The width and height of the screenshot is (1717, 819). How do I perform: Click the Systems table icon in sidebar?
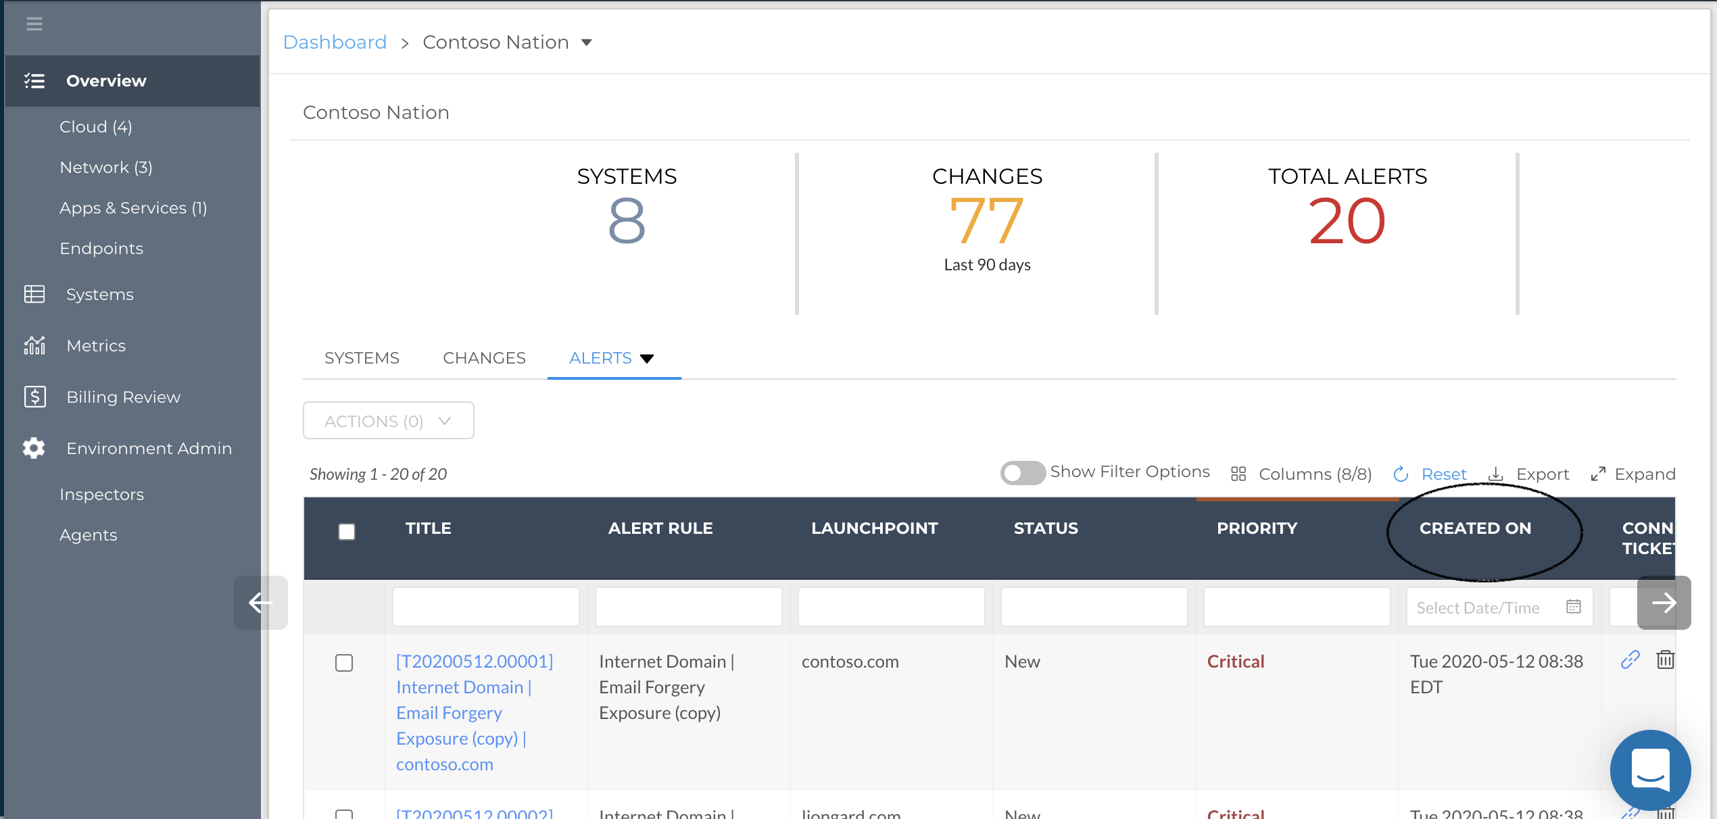34,294
